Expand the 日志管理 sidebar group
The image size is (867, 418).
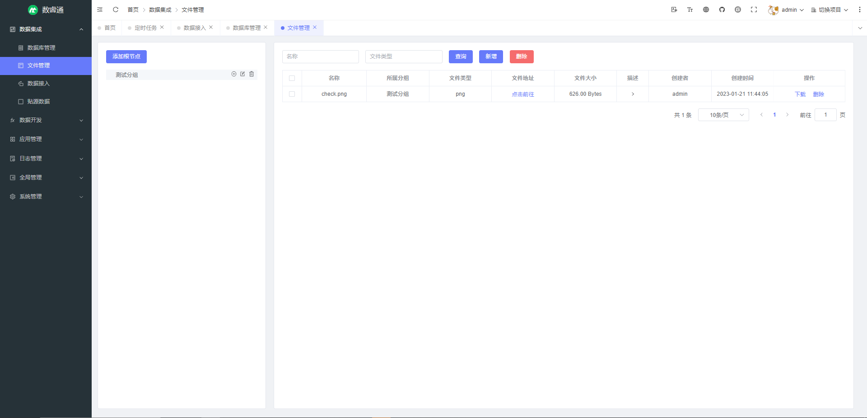click(x=46, y=159)
